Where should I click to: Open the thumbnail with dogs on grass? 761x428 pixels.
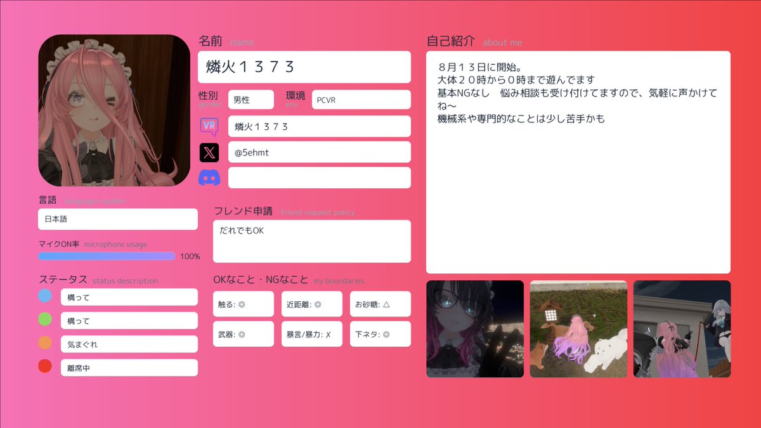[578, 329]
